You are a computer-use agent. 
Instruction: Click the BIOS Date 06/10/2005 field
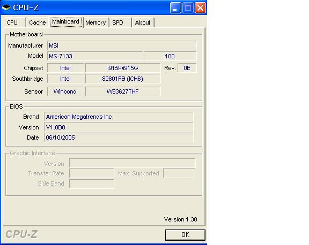point(119,137)
